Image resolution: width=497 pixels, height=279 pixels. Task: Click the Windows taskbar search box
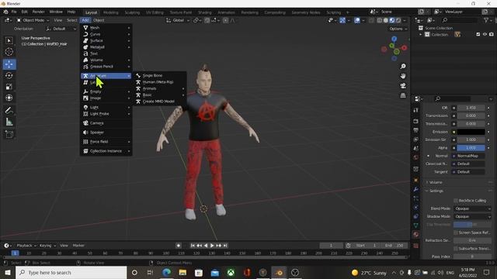click(x=71, y=272)
